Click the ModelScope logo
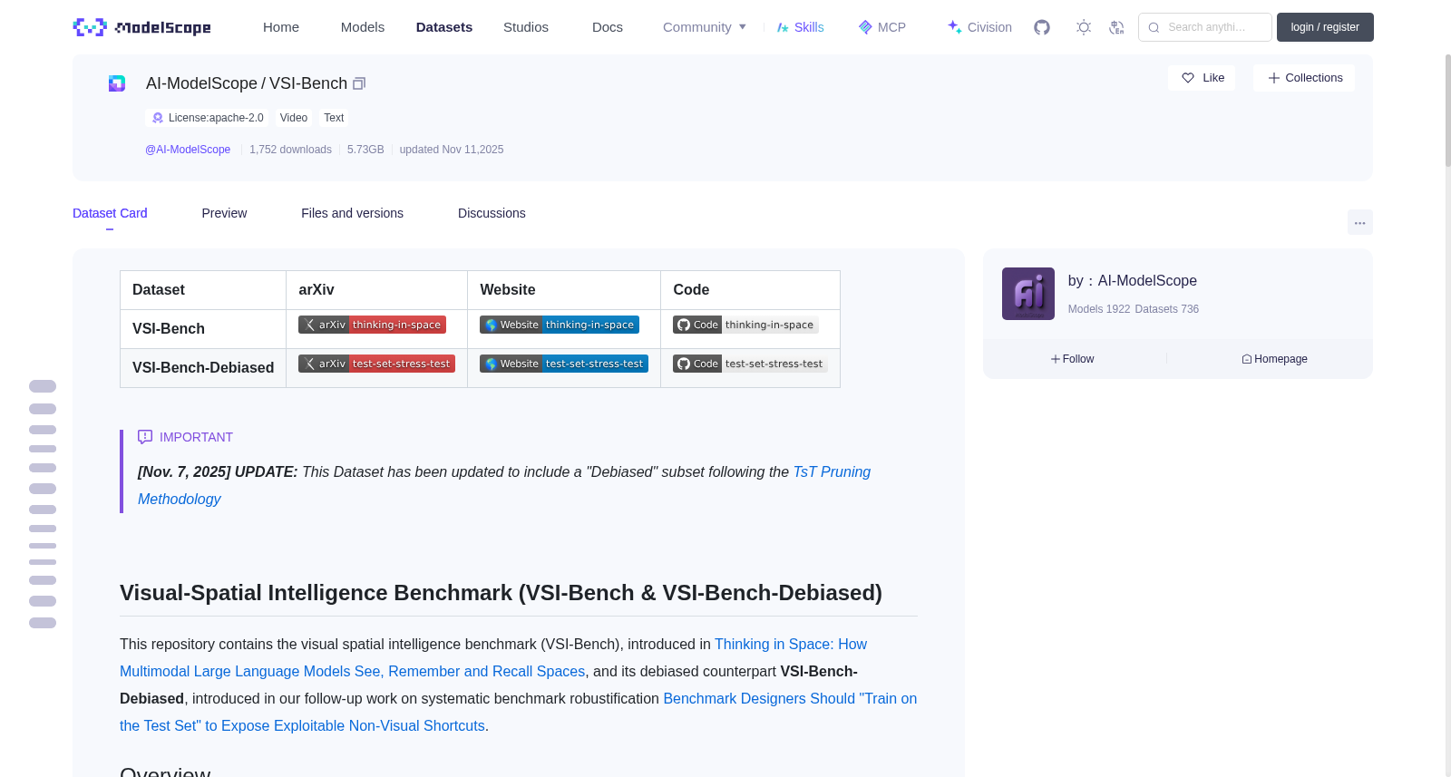The width and height of the screenshot is (1451, 777). [x=142, y=27]
